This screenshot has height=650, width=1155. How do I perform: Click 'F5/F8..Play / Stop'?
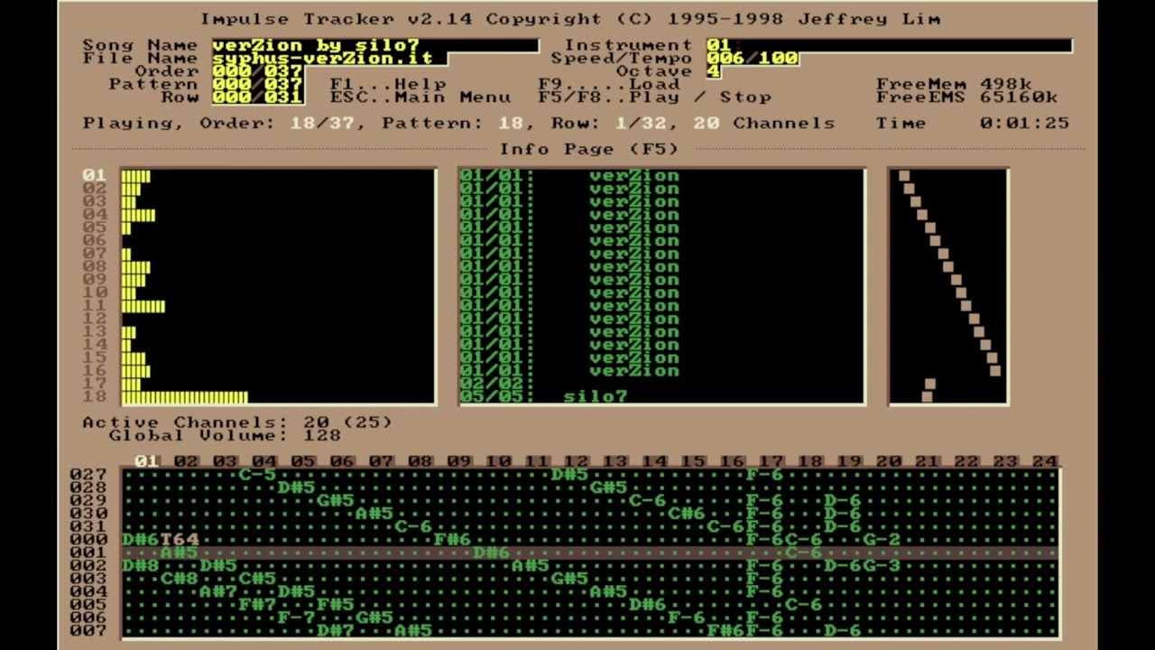click(655, 97)
